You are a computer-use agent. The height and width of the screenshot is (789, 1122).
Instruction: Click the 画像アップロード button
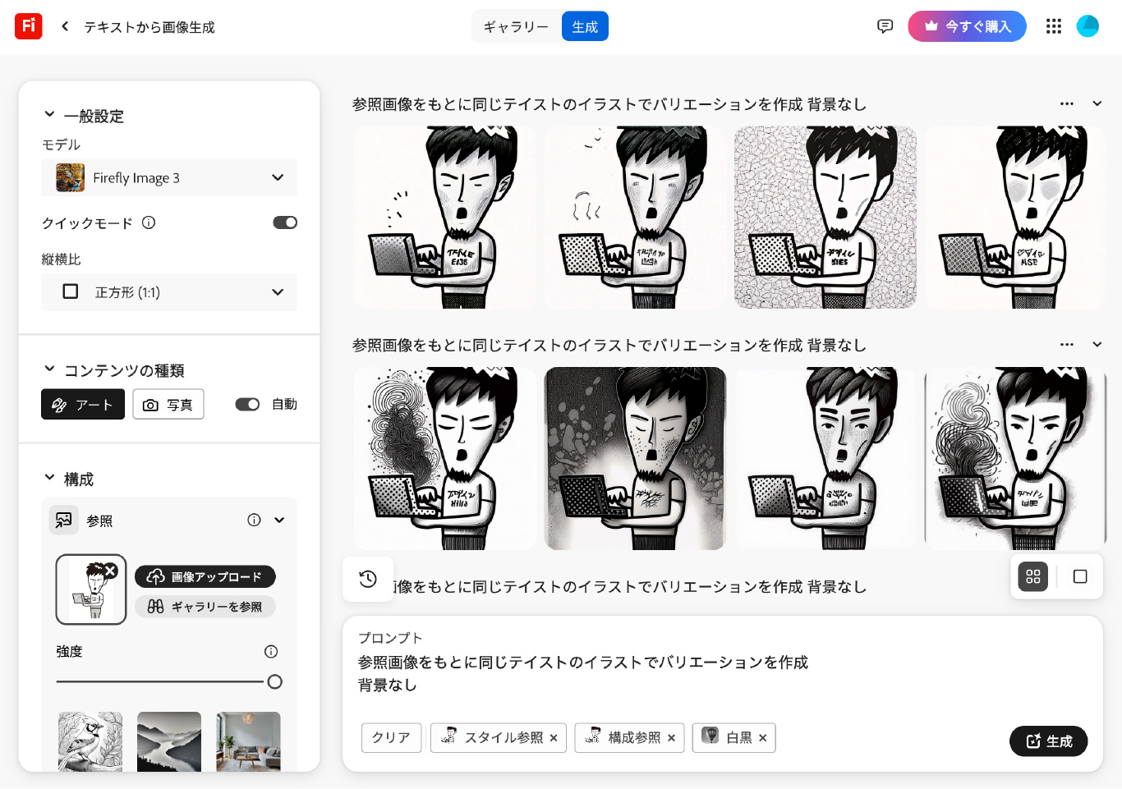point(205,576)
